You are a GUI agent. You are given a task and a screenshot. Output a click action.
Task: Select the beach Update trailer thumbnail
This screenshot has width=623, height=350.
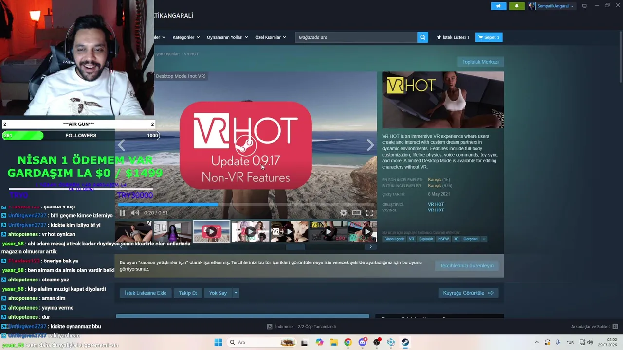(211, 231)
